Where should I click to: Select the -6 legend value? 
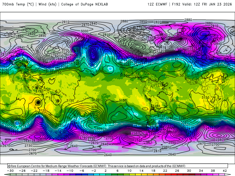82,171
